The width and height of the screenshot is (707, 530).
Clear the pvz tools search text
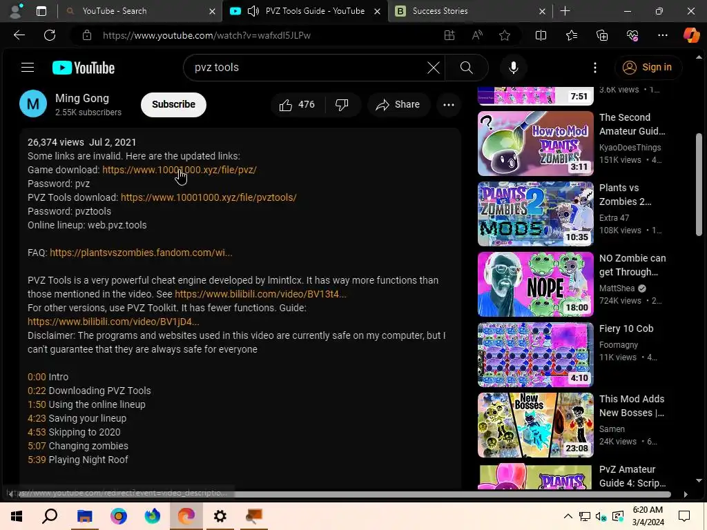434,68
